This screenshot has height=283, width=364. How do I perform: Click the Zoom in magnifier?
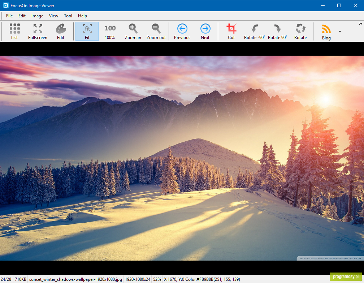[133, 31]
